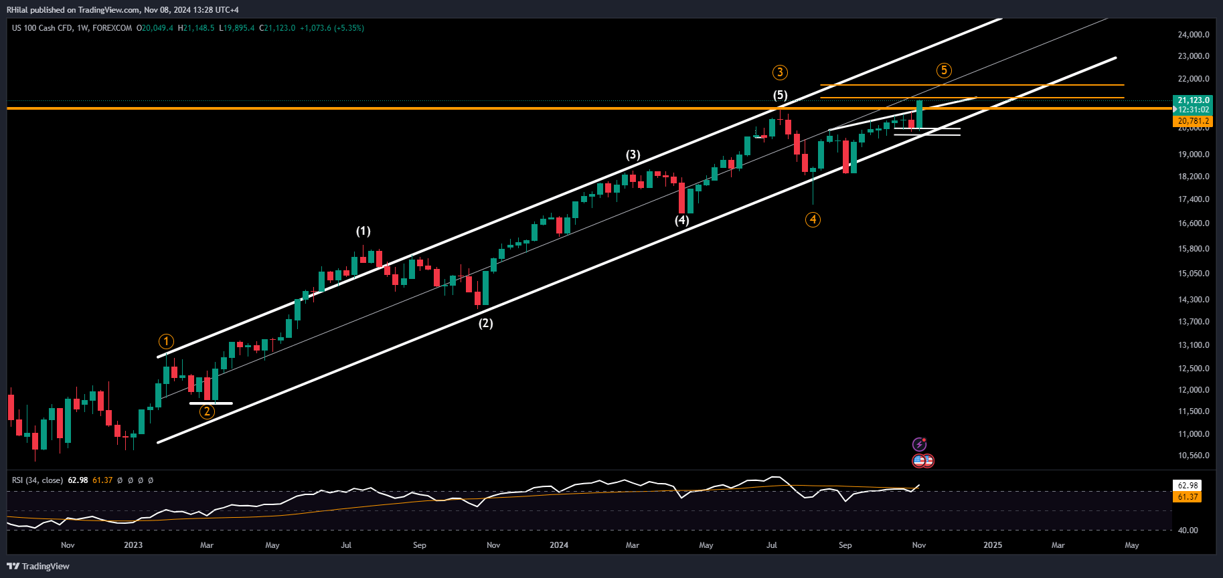This screenshot has width=1223, height=578.
Task: Click the RSI (34, close) indicator legend
Action: tap(37, 480)
